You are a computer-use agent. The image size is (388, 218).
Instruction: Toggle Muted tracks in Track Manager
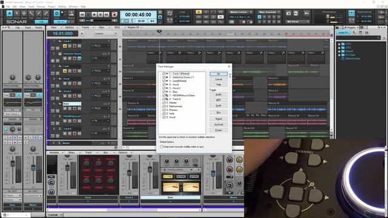218,119
